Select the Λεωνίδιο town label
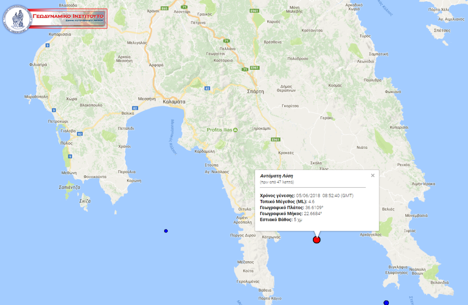This screenshot has width=468, height=305. click(x=366, y=61)
